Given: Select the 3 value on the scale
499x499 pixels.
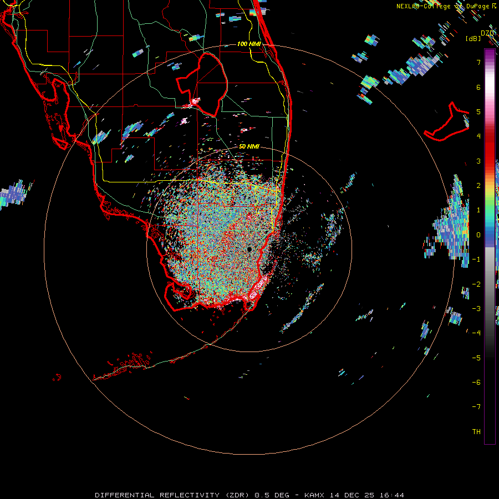Looking at the screenshot, I should 478,161.
